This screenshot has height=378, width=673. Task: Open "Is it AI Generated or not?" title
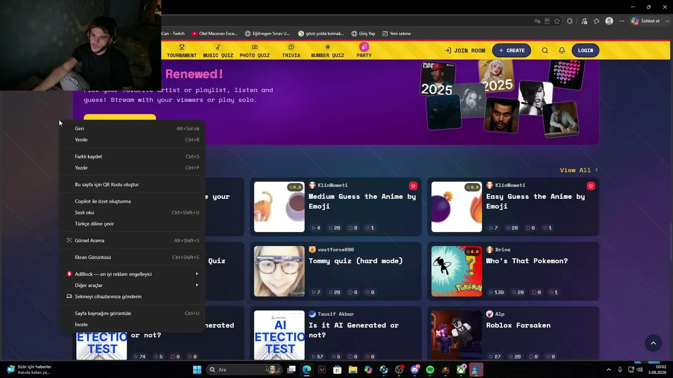(x=353, y=330)
